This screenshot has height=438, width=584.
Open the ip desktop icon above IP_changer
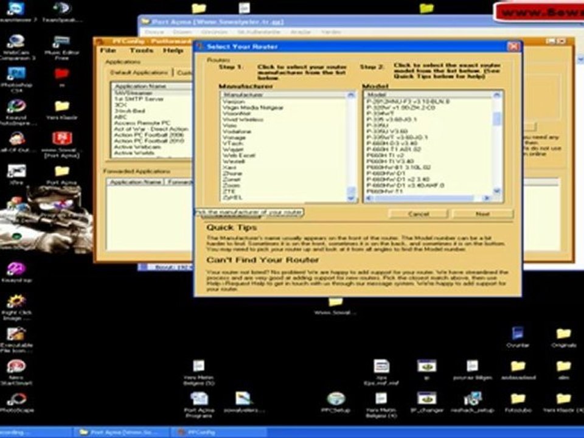click(x=427, y=369)
